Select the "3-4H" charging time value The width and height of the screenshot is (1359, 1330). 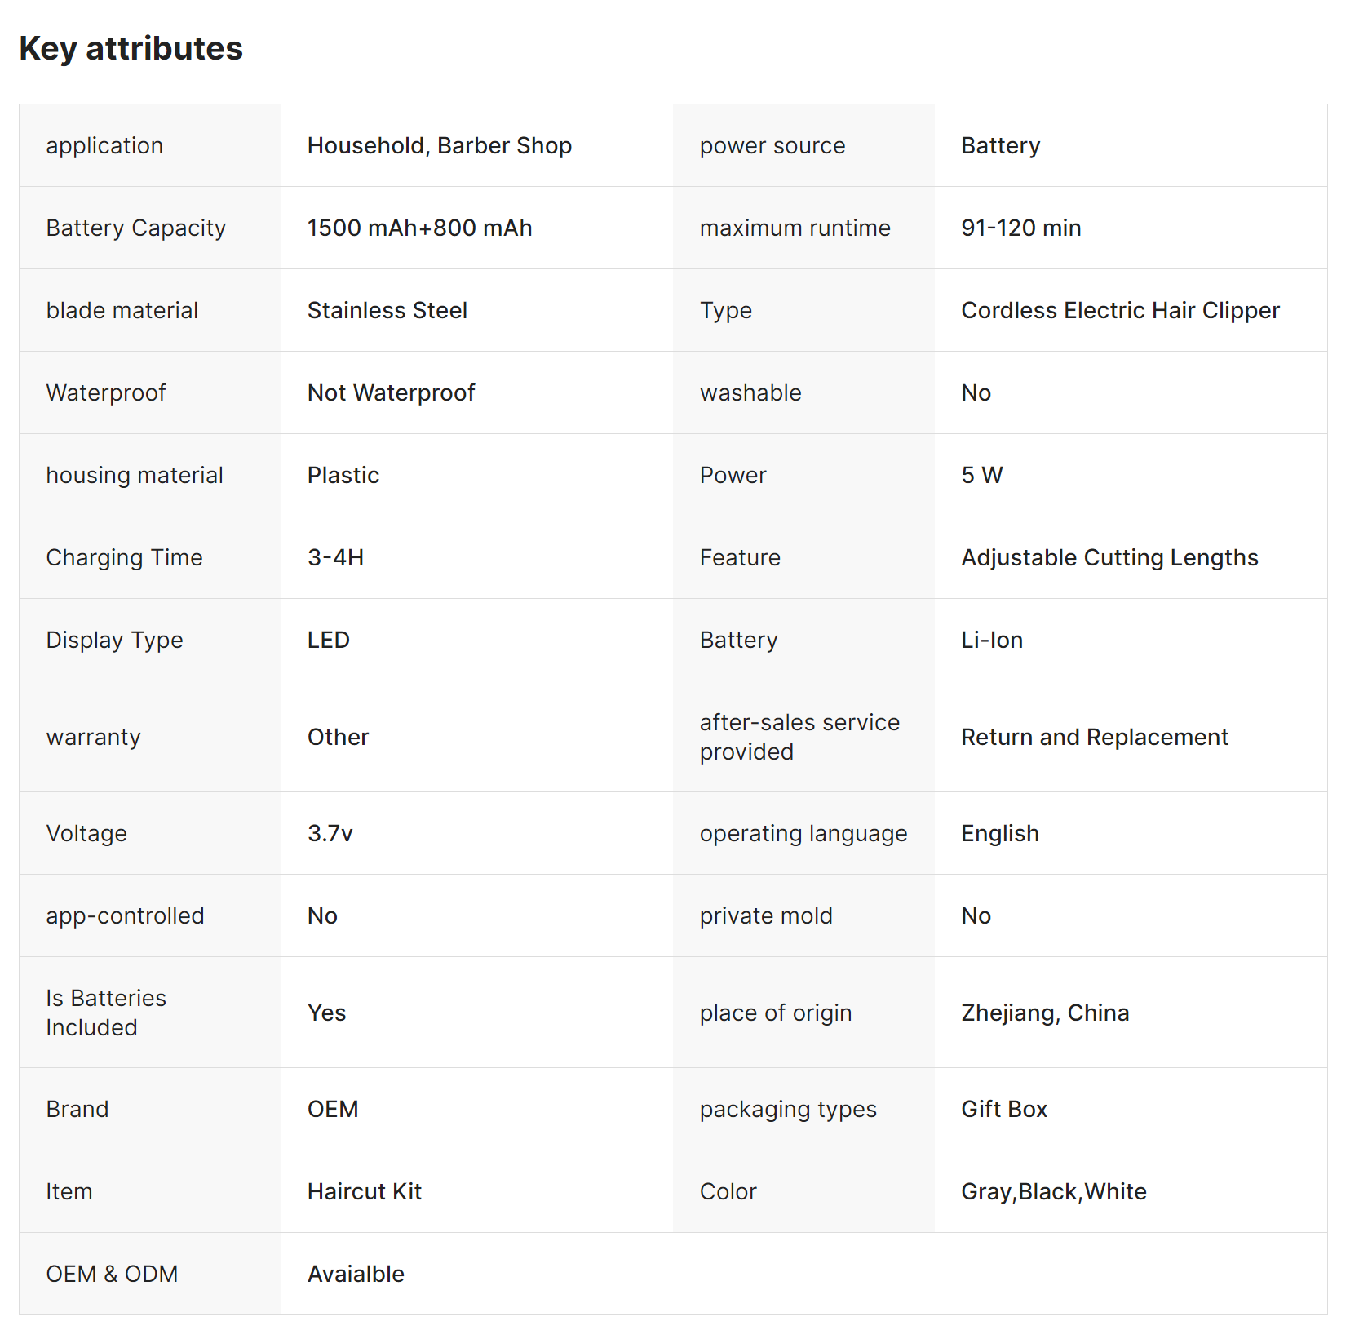point(335,557)
